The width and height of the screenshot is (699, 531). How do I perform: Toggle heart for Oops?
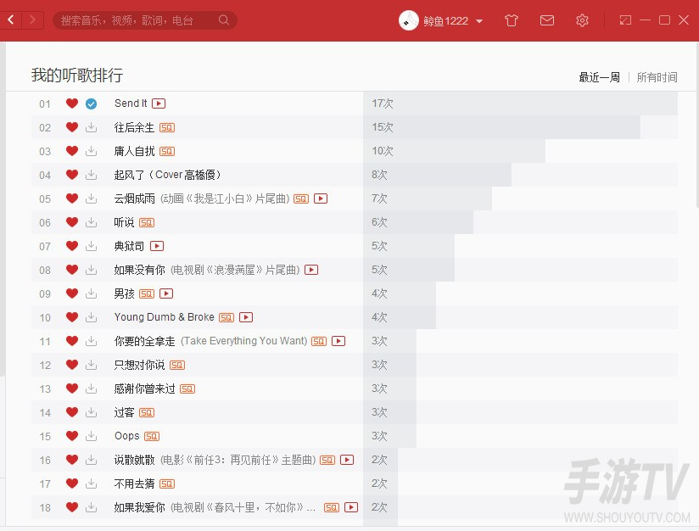coord(72,436)
